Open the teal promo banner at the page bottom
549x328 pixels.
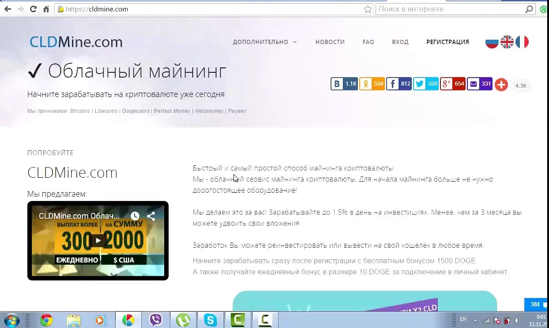pos(365,301)
